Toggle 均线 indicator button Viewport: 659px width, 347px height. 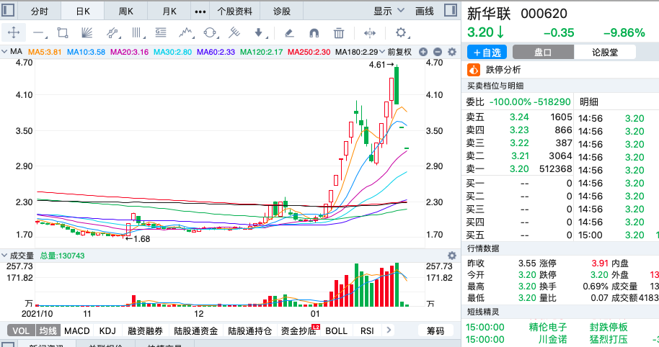tap(48, 330)
